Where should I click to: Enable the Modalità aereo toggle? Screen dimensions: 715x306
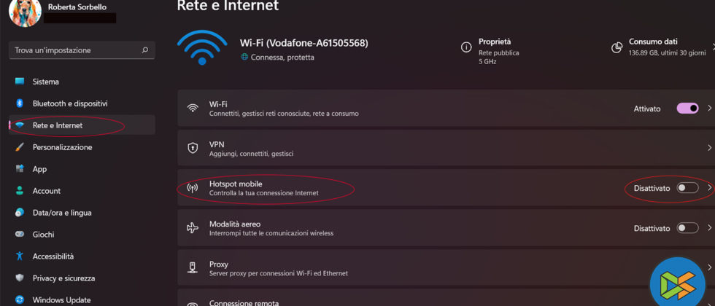click(x=687, y=228)
